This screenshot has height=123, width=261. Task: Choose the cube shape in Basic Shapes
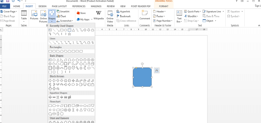pyautogui.click(x=93, y=64)
